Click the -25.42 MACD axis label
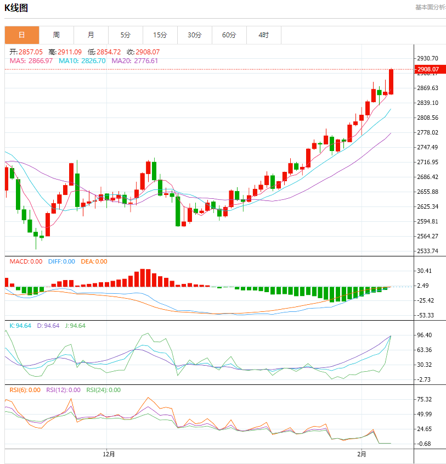446x464 pixels. click(426, 300)
